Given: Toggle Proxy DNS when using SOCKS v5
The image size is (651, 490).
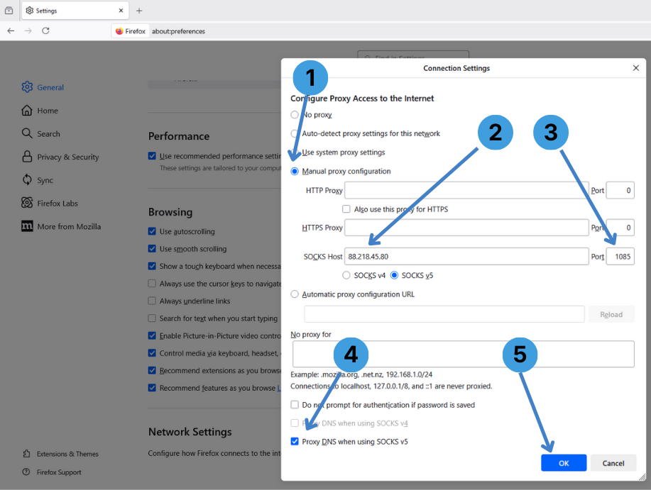Looking at the screenshot, I should point(295,442).
